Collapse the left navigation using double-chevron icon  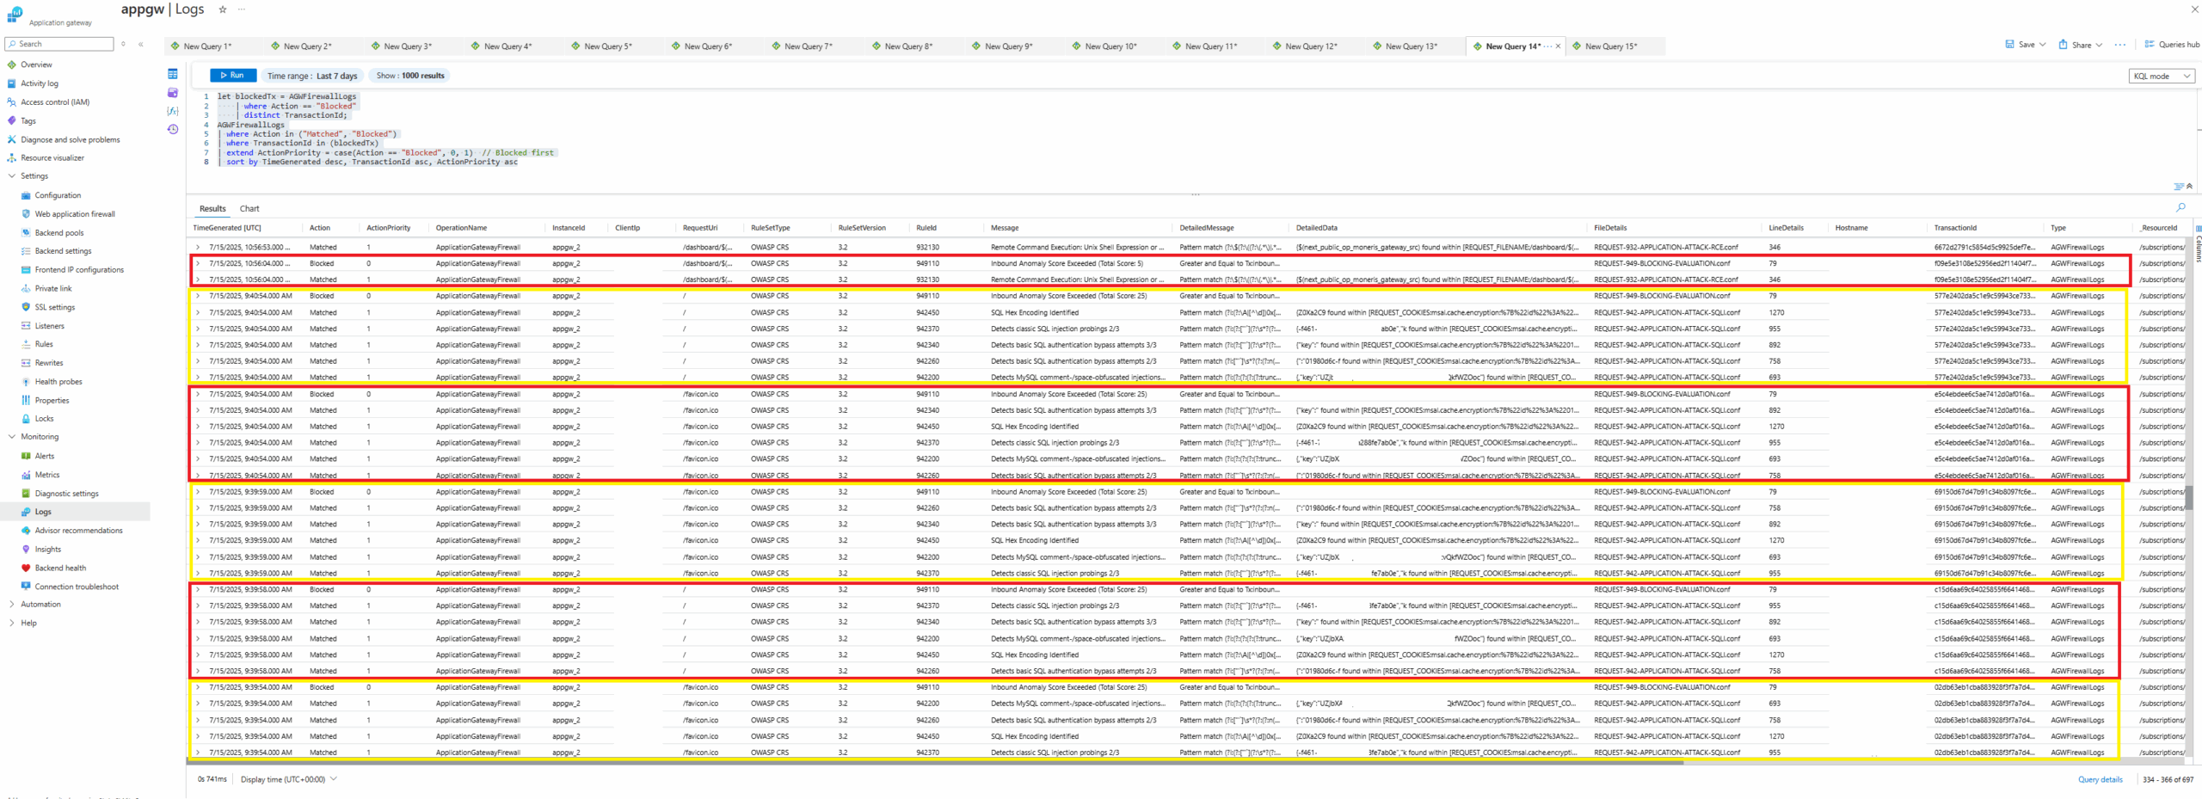141,44
